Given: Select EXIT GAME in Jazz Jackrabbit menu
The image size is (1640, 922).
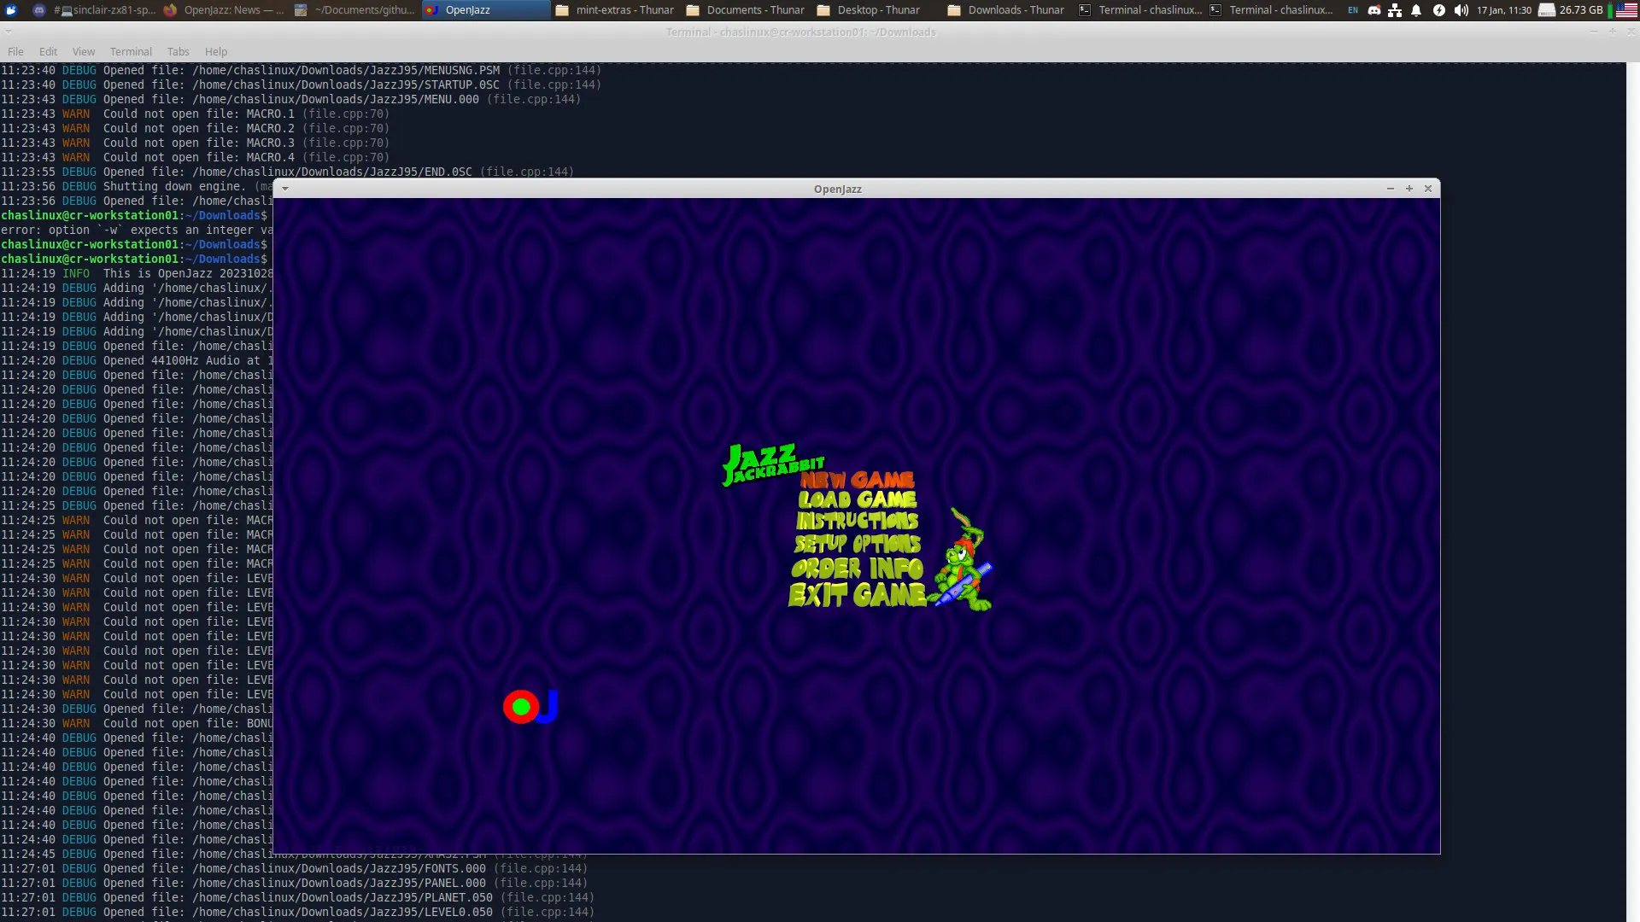Looking at the screenshot, I should click(858, 595).
